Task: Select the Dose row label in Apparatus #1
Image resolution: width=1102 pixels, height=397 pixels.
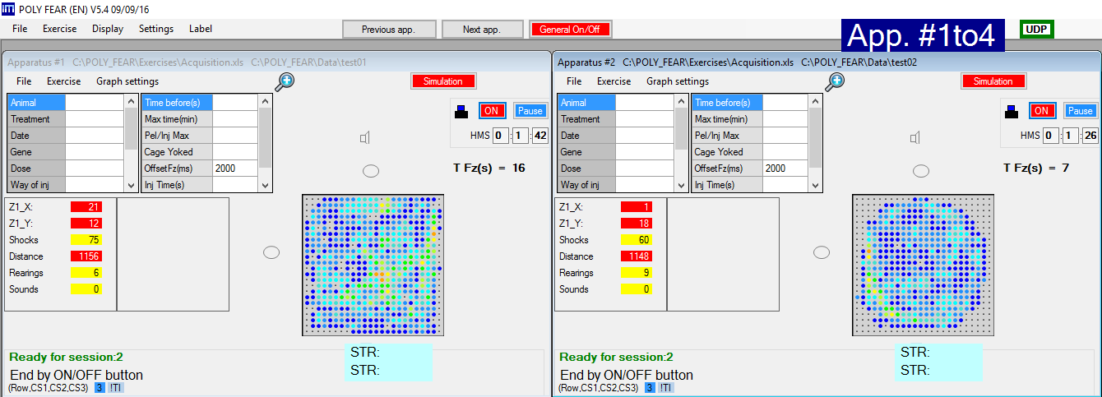Action: 36,168
